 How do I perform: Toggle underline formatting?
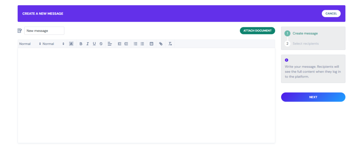(x=94, y=44)
